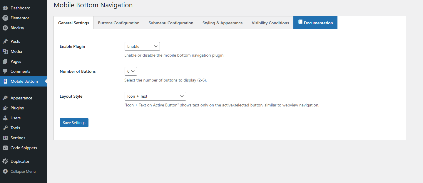The image size is (423, 183).
Task: Click the Duplicator icon in sidebar
Action: (5, 161)
